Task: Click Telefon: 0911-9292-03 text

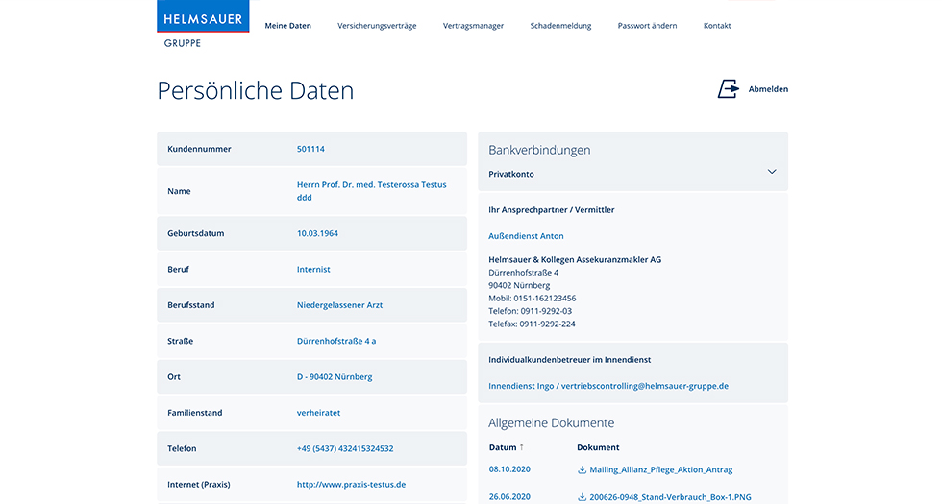Action: (530, 311)
